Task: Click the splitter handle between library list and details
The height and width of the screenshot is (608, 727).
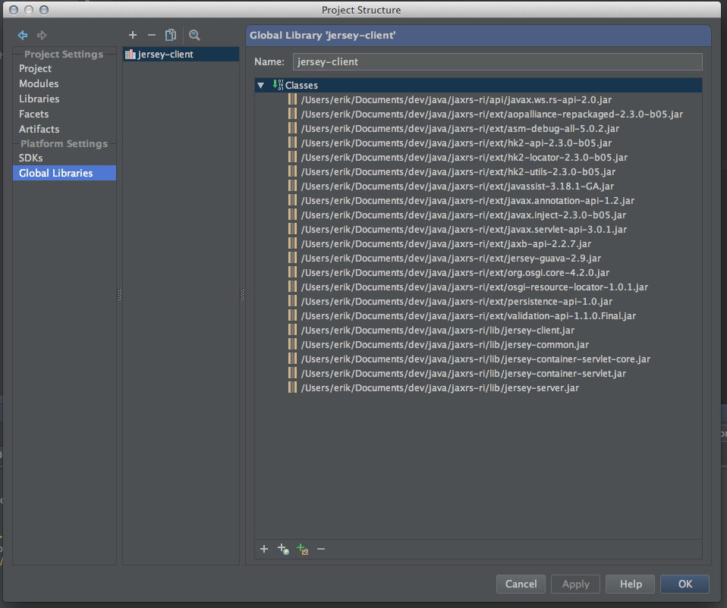Action: click(x=242, y=294)
